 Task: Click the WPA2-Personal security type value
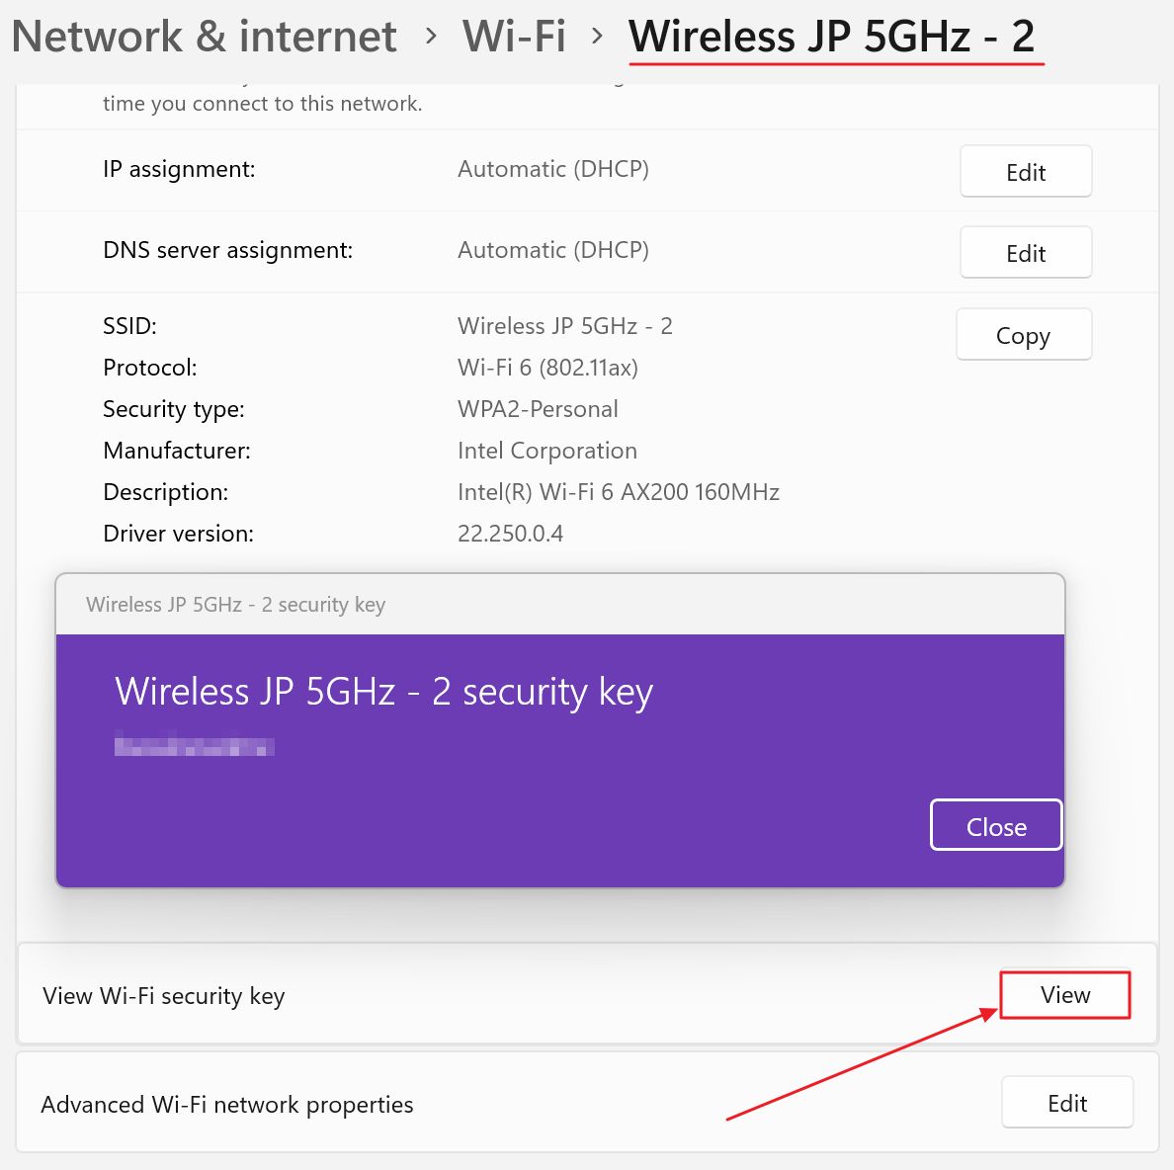pos(538,409)
